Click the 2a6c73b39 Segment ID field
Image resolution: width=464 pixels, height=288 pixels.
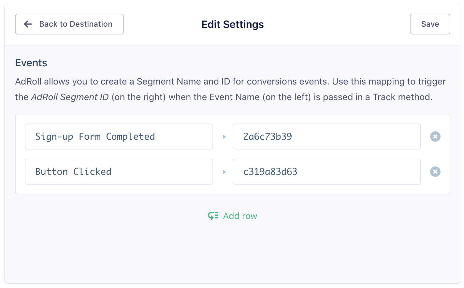tap(326, 137)
